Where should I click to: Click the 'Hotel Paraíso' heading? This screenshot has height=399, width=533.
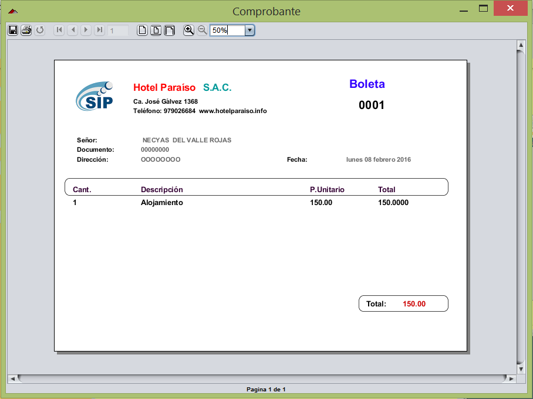164,87
